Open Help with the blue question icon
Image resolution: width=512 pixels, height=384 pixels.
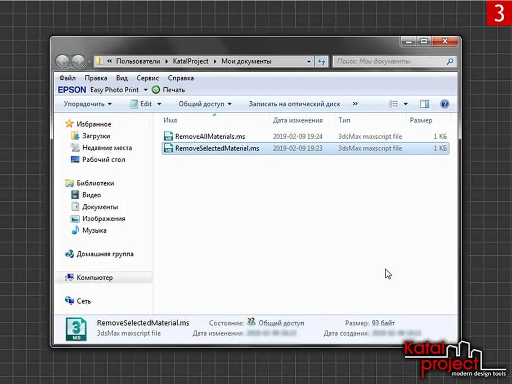[444, 104]
